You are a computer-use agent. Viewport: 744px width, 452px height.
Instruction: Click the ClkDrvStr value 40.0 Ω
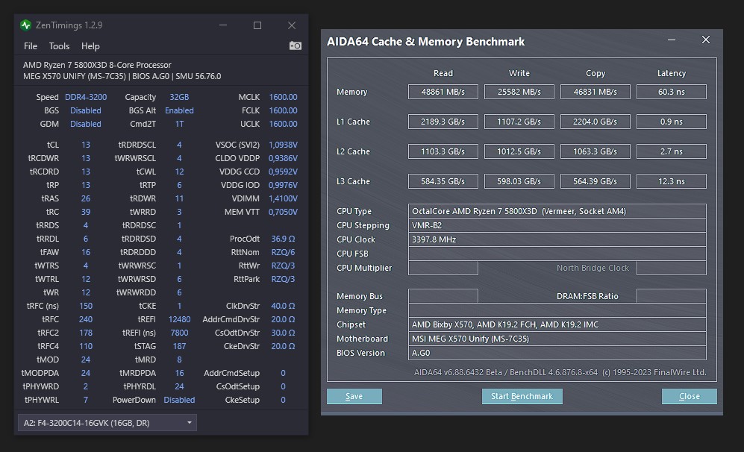click(284, 306)
